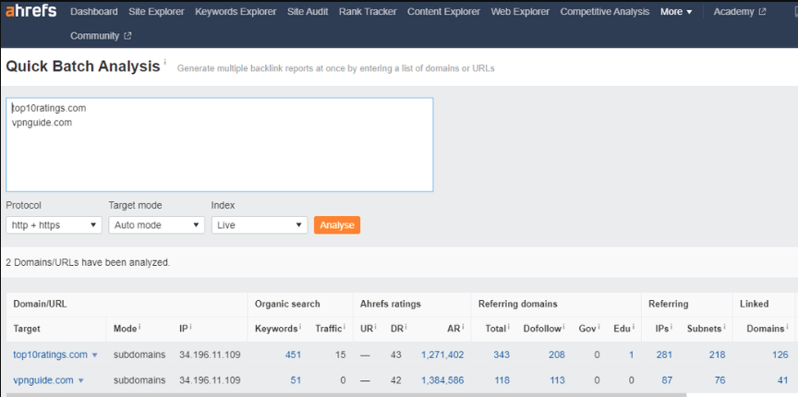Show info icon next to Domains

(x=786, y=326)
